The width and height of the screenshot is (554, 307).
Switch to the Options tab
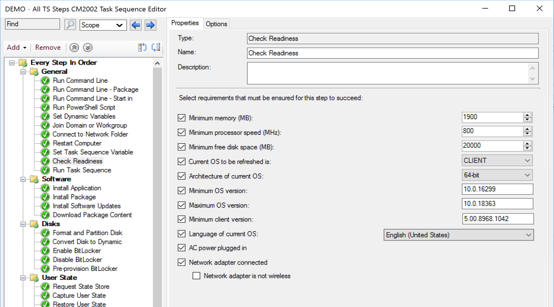pyautogui.click(x=216, y=23)
